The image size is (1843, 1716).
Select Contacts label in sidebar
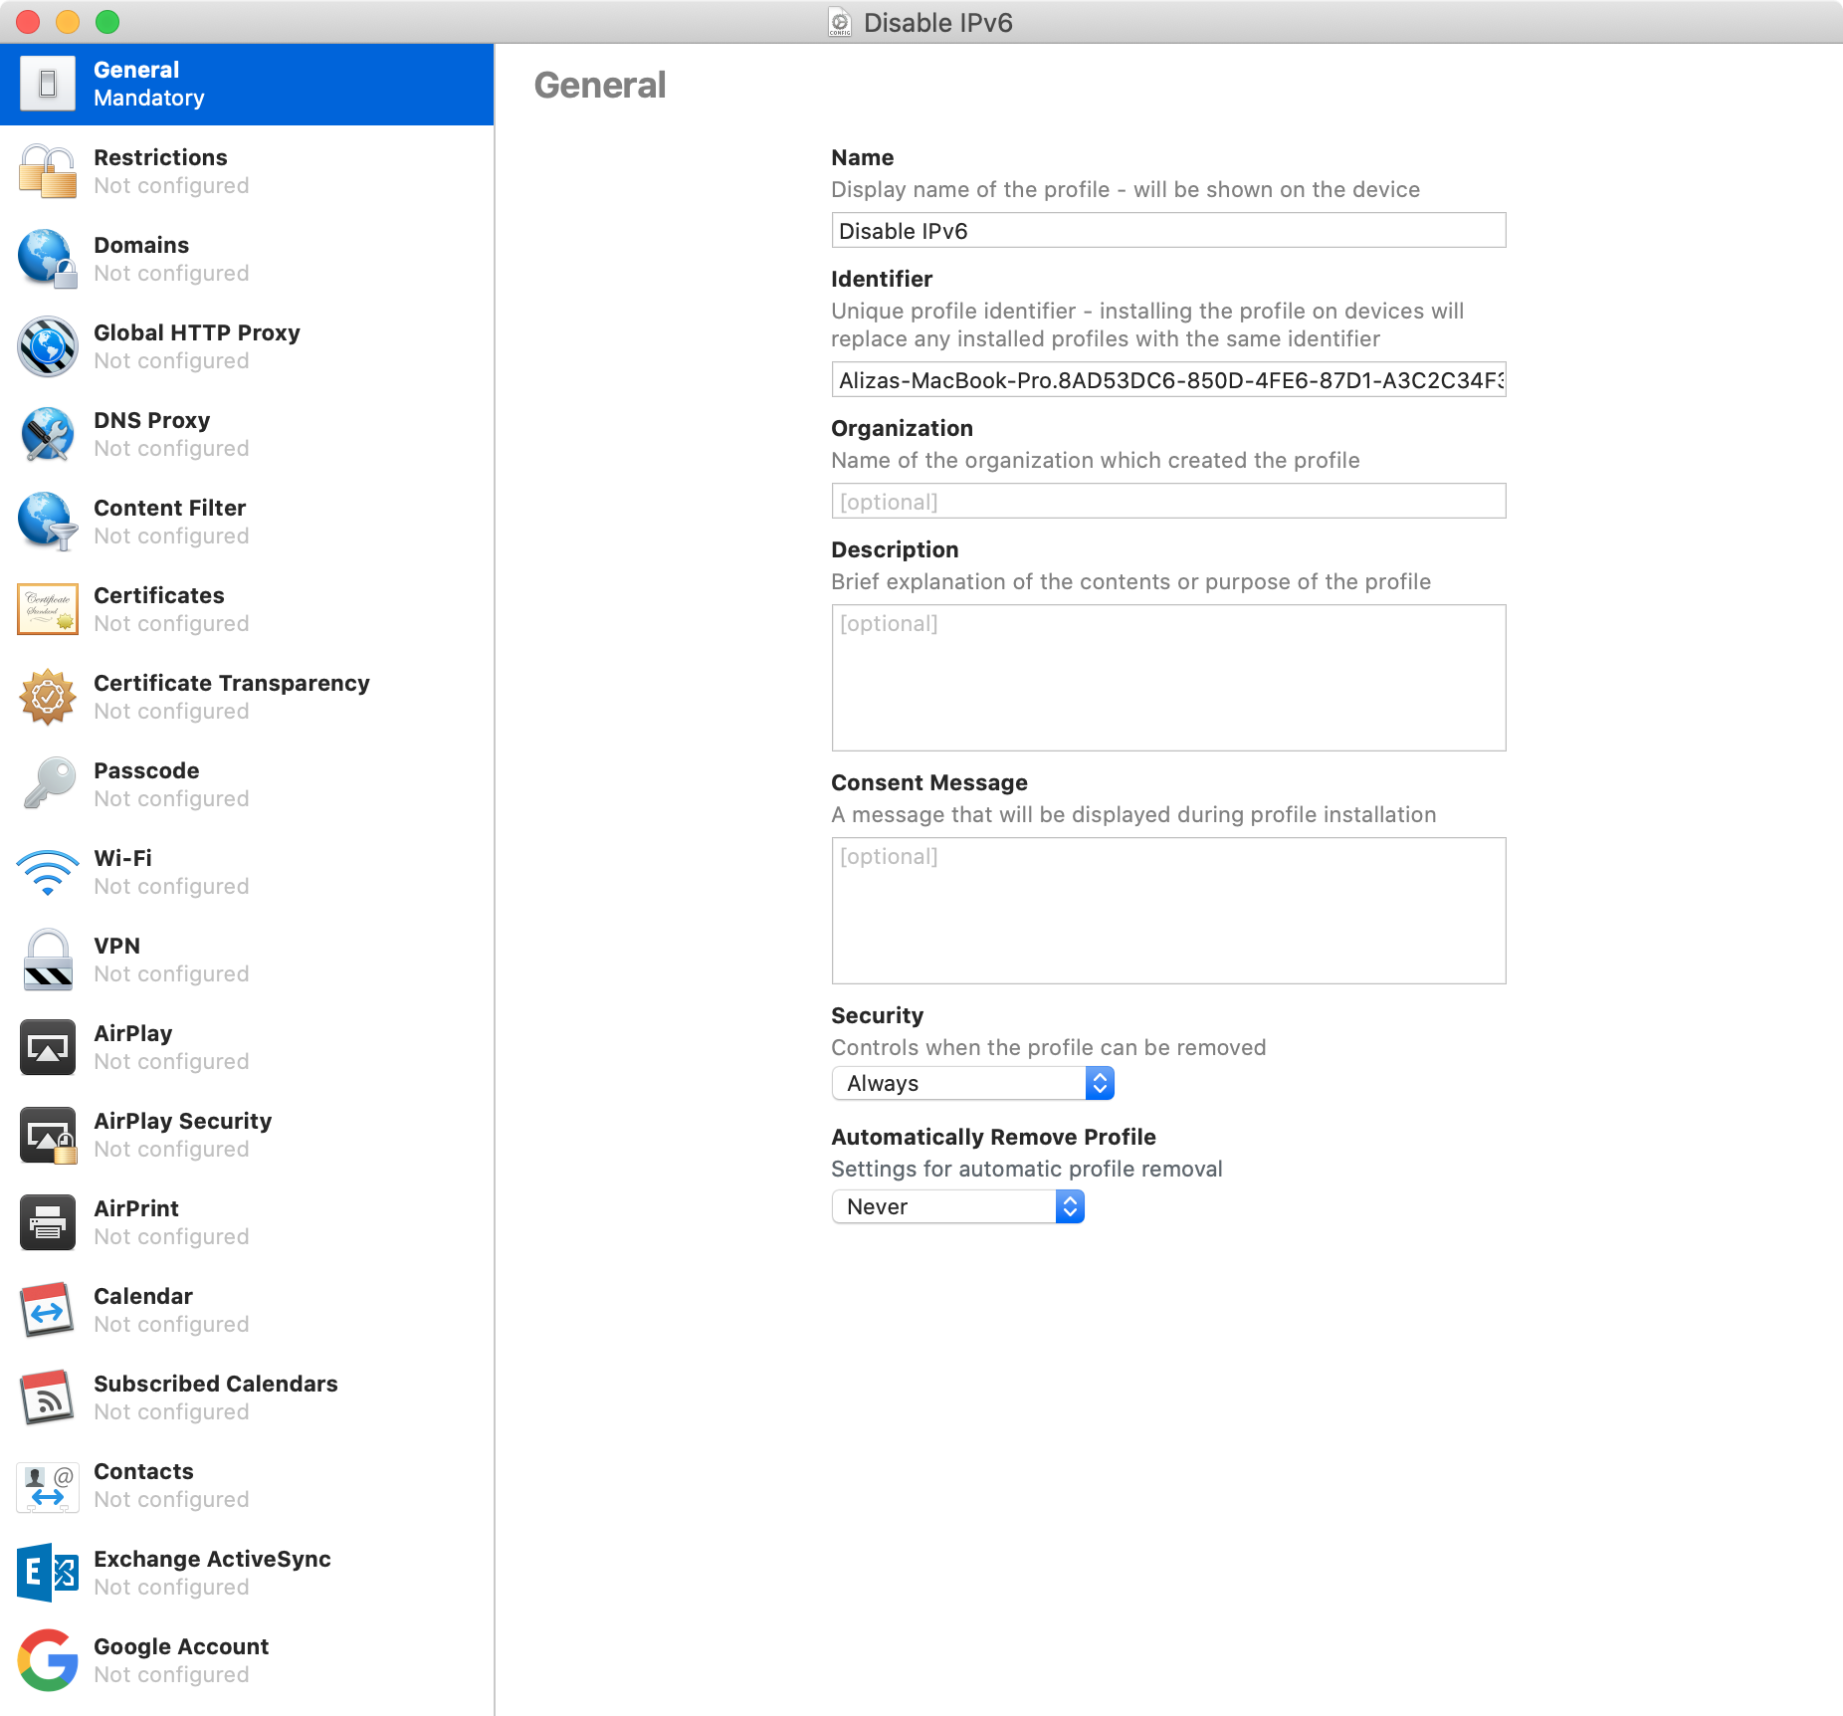[x=143, y=1471]
